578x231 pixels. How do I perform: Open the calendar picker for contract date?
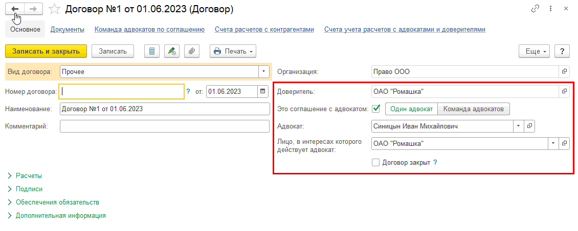point(263,92)
